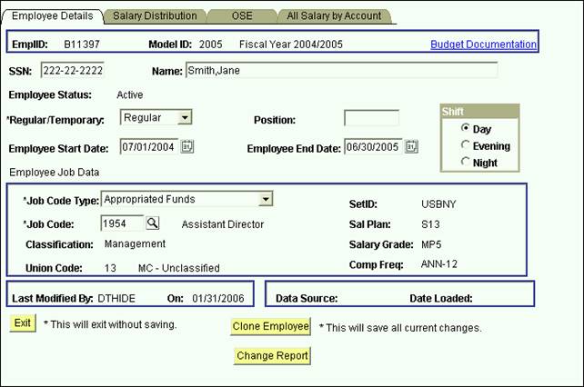
Task: Expand the Regular/Temporary dropdown
Action: 185,118
